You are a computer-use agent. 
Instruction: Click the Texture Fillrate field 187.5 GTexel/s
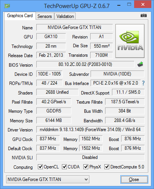point(125,102)
